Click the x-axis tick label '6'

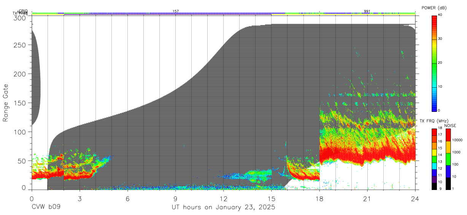[127, 199]
